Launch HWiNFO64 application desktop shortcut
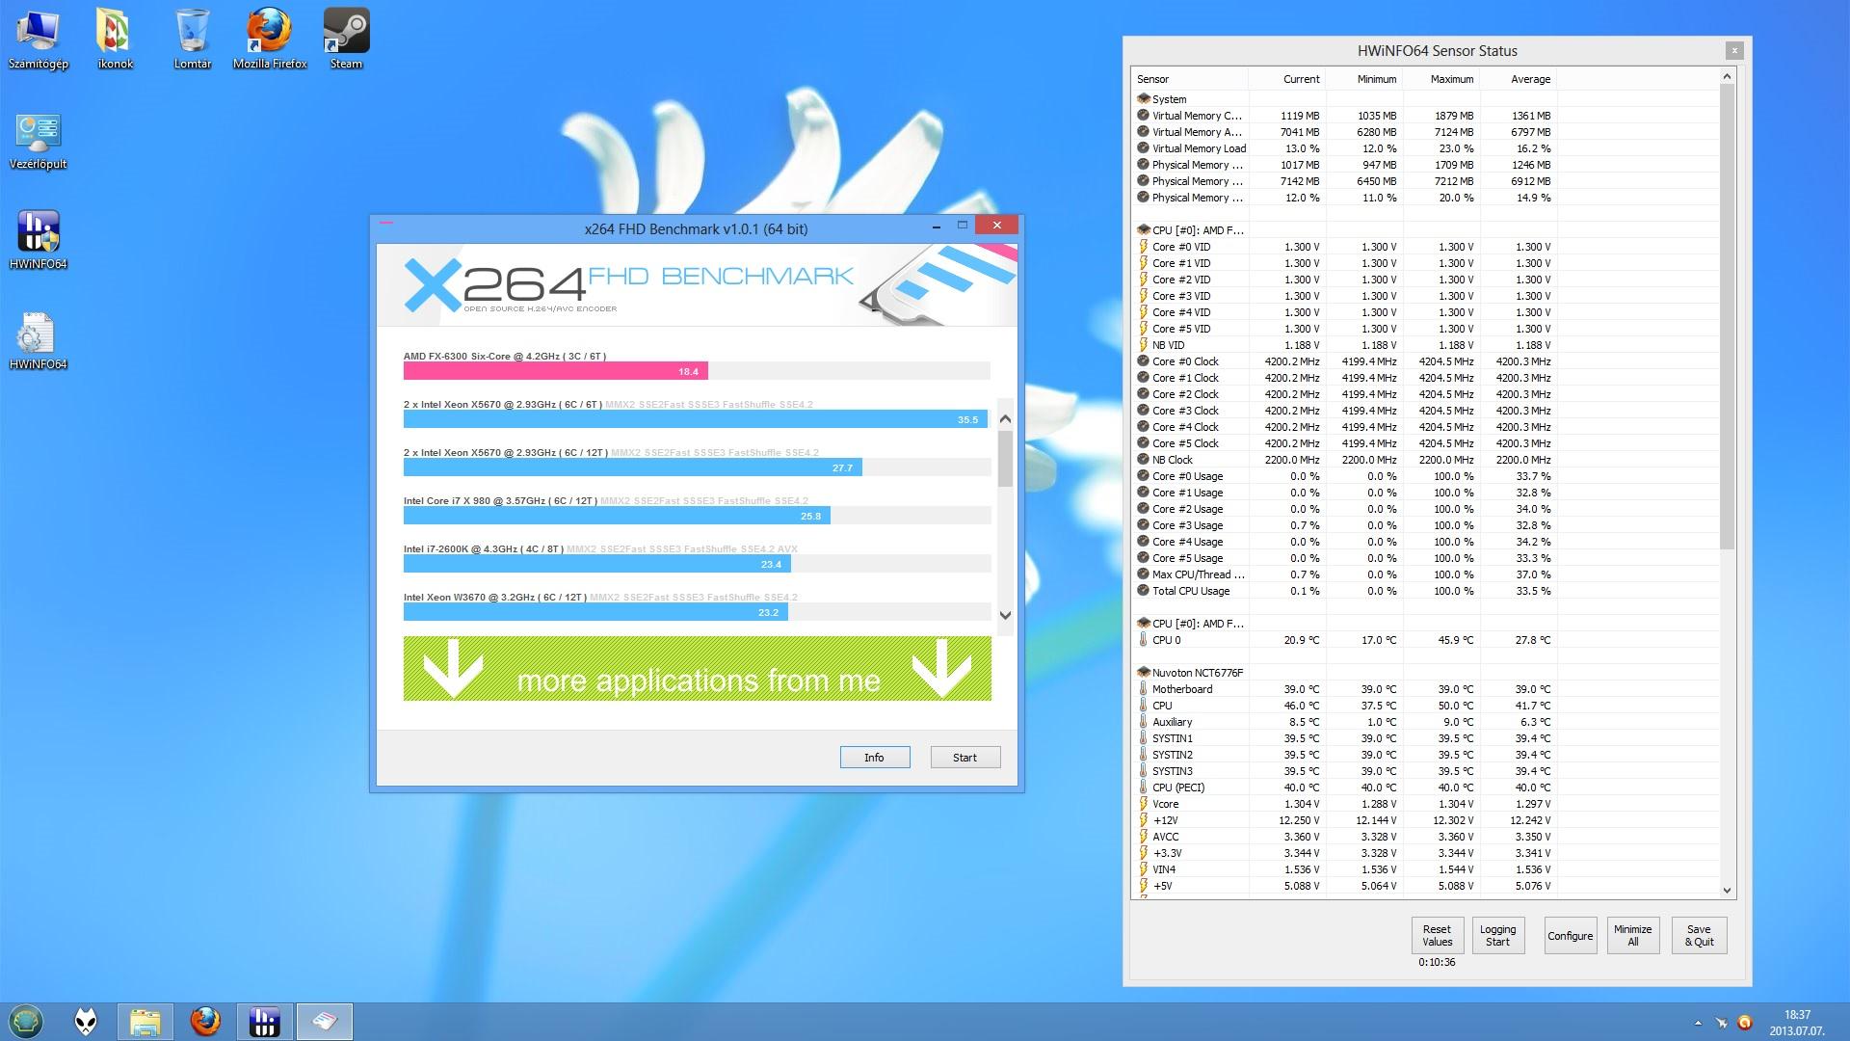1850x1041 pixels. pos(38,241)
